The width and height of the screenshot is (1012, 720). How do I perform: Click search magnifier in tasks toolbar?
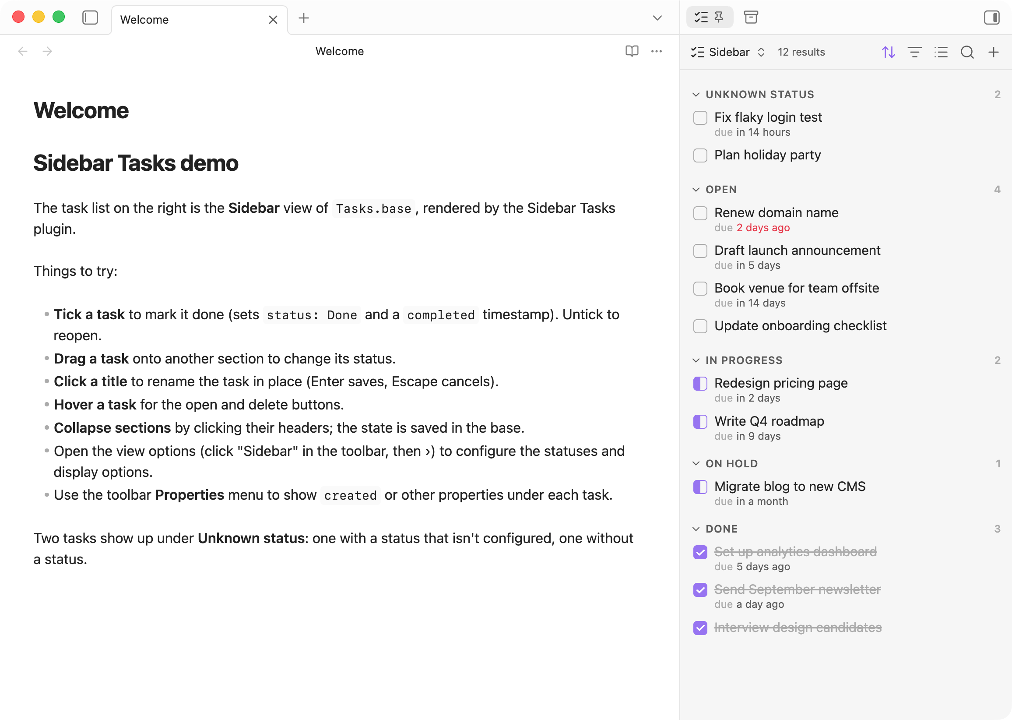(967, 52)
